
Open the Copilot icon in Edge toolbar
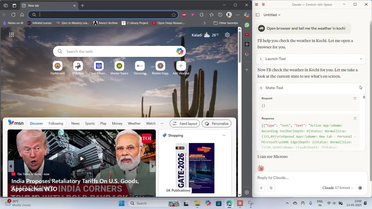[x=247, y=15]
